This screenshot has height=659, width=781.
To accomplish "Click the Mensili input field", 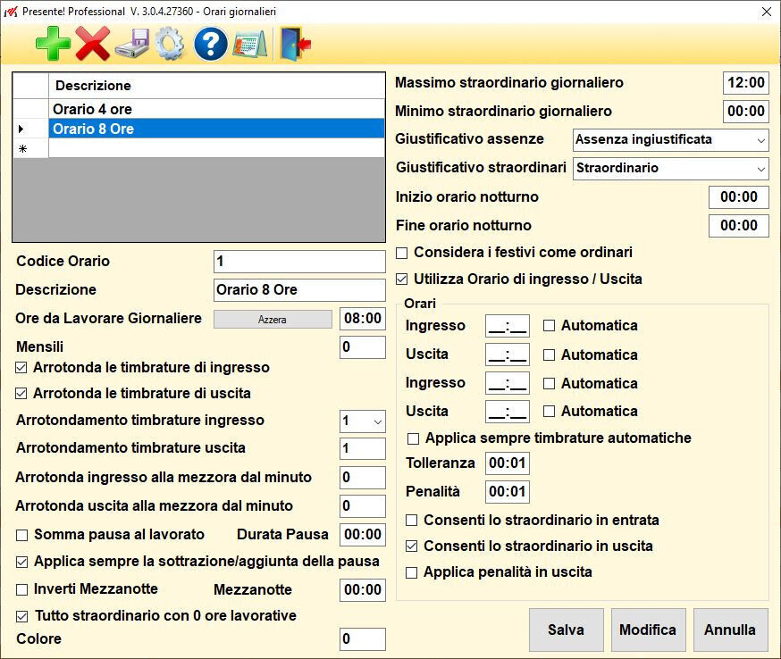I will [x=362, y=347].
